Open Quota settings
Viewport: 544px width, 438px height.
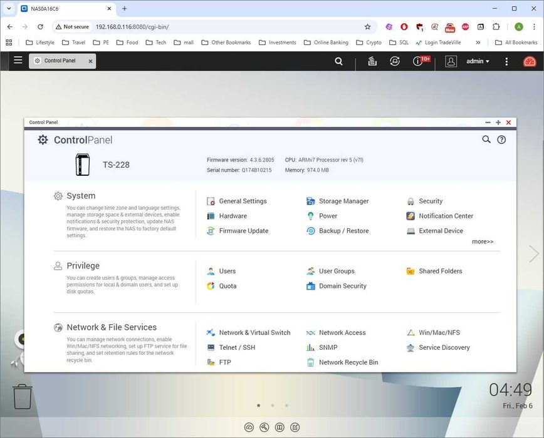[222, 286]
